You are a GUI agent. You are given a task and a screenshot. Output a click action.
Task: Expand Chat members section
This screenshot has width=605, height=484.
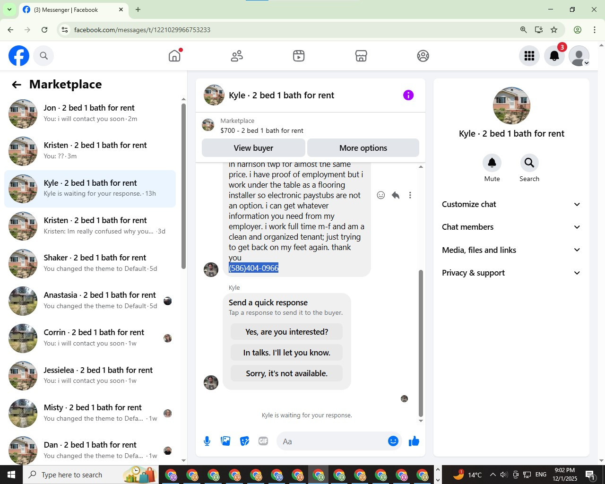511,227
